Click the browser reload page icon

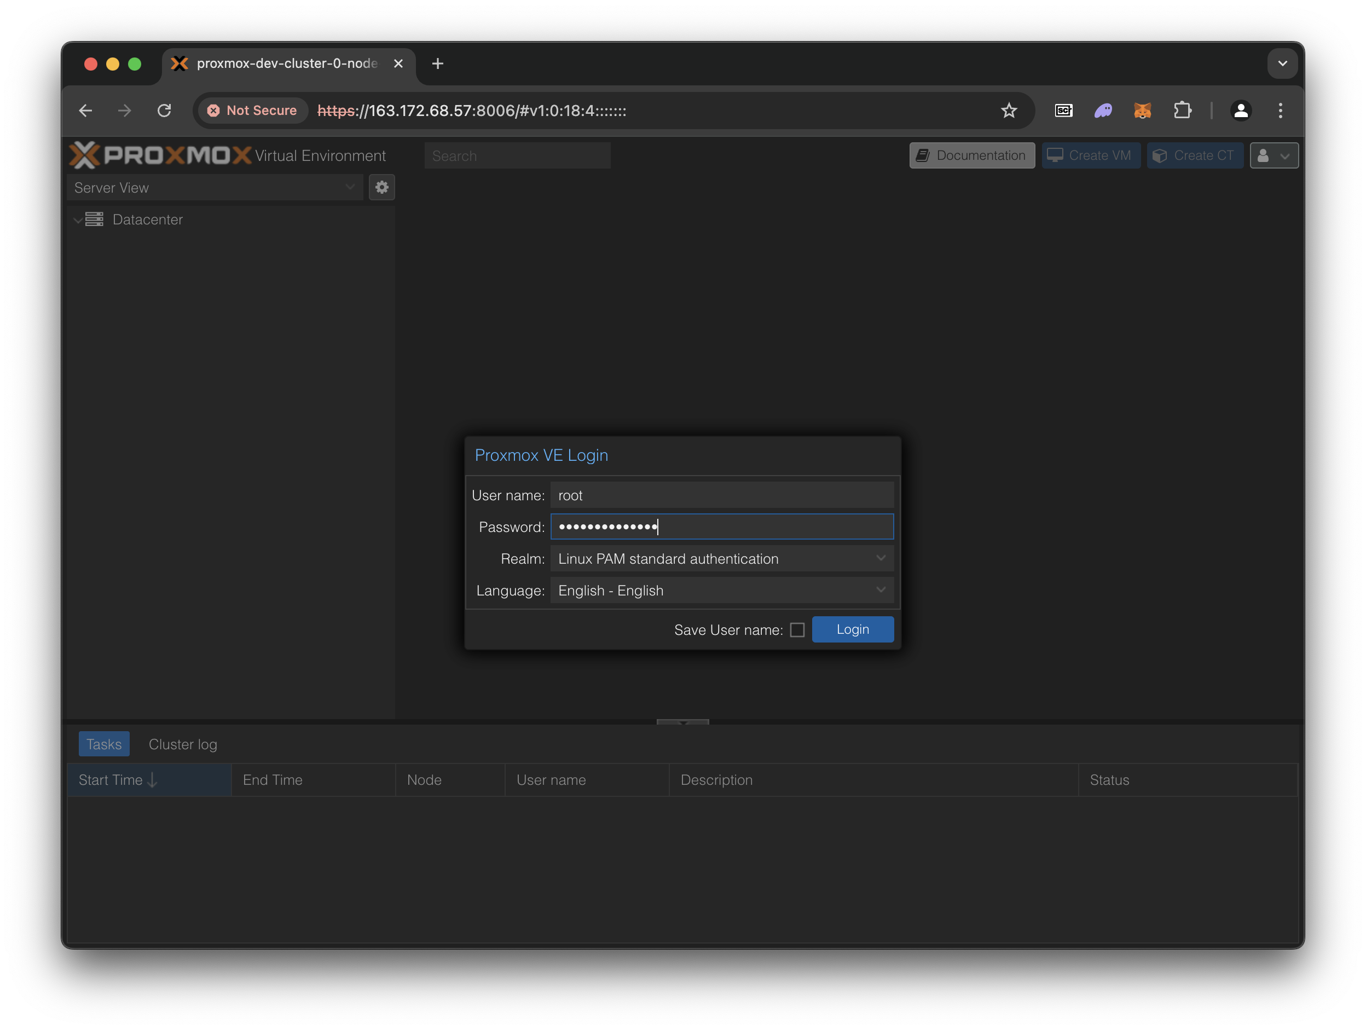tap(164, 111)
